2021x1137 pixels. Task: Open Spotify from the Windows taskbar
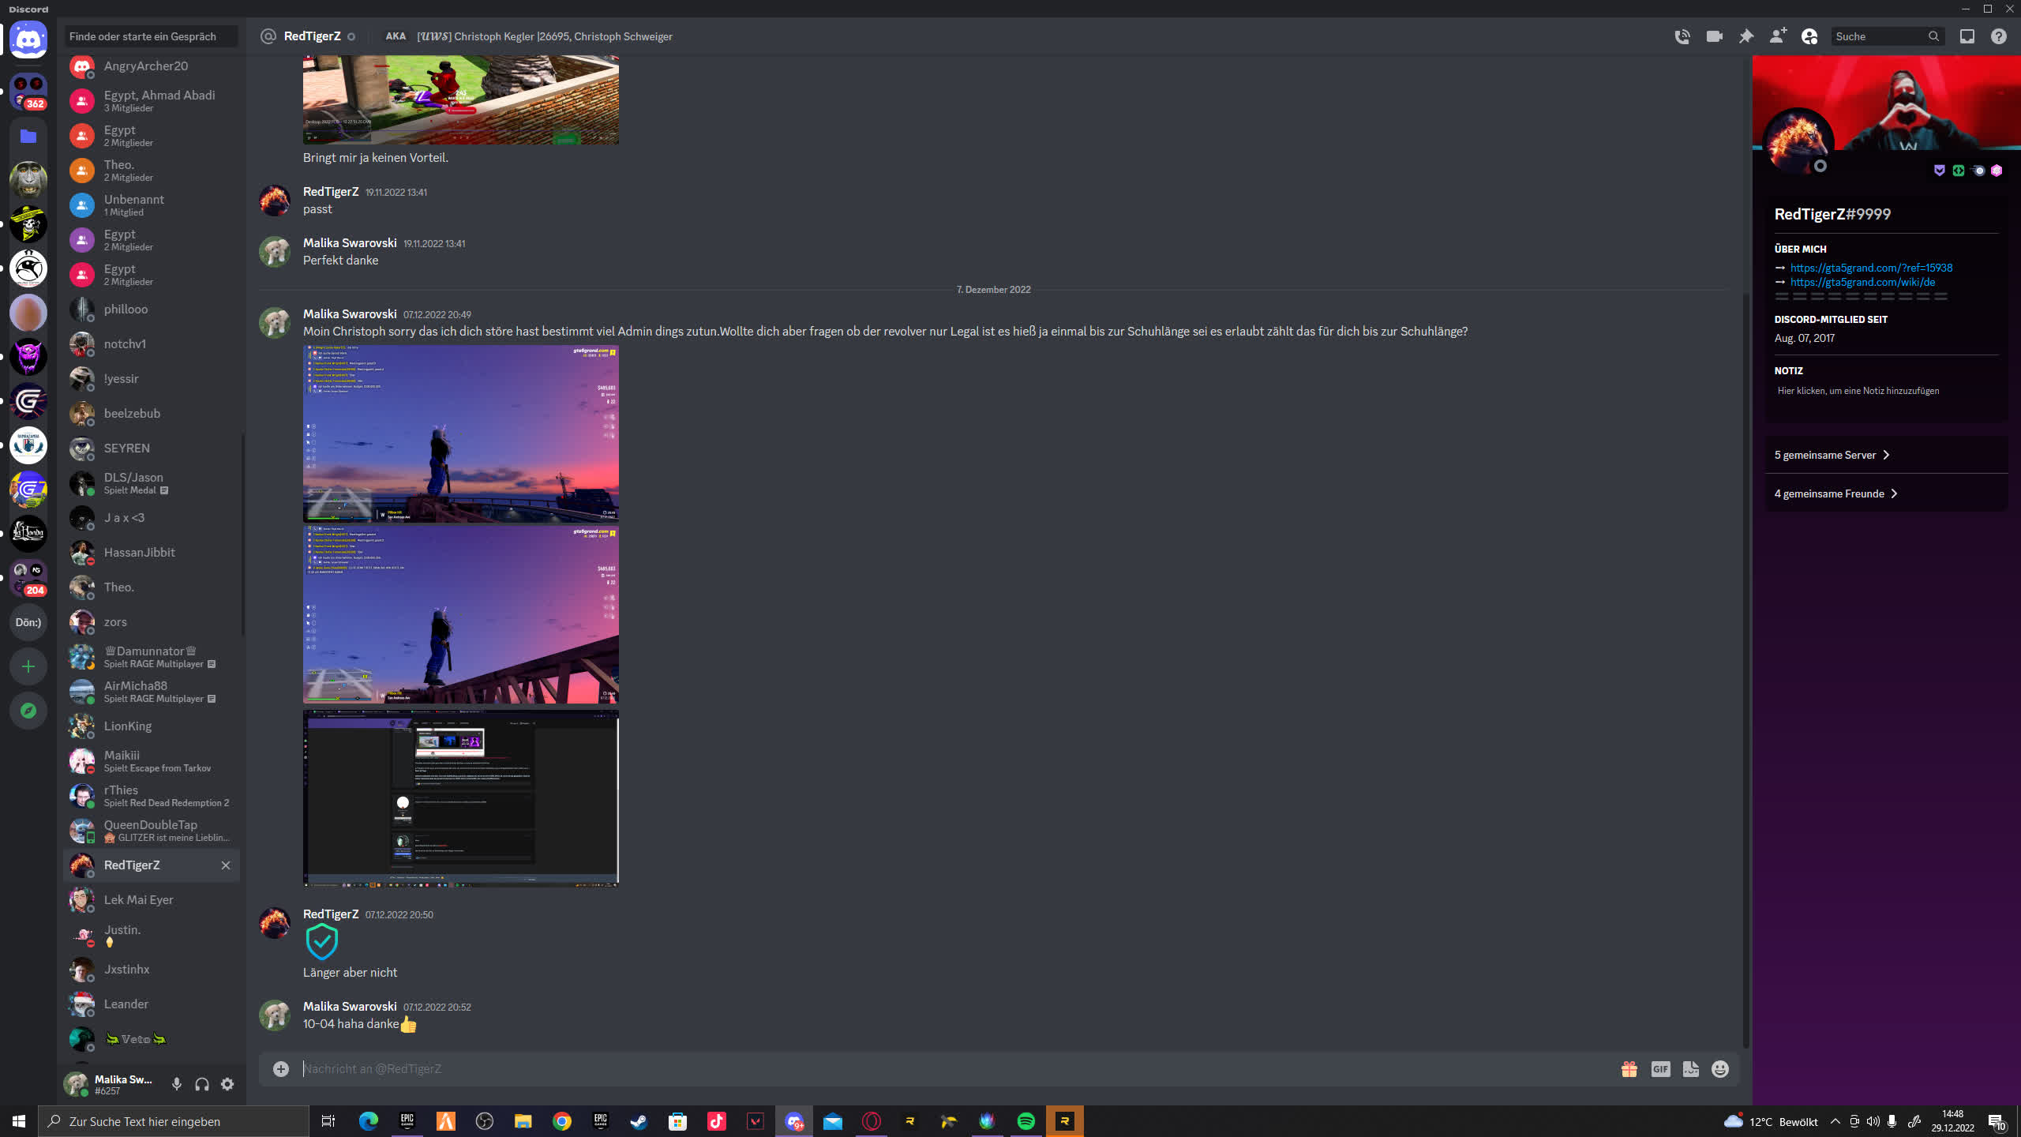[x=1025, y=1121]
